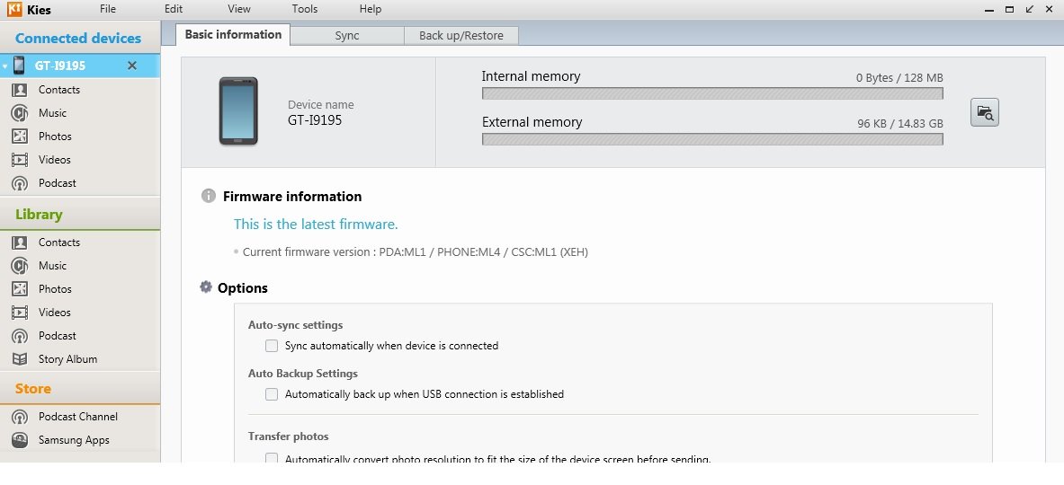Collapse the GT-I9195 device tree arrow

pos(5,66)
